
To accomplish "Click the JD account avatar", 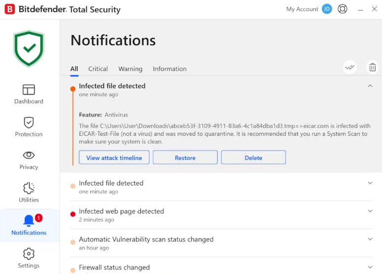I will pos(327,9).
